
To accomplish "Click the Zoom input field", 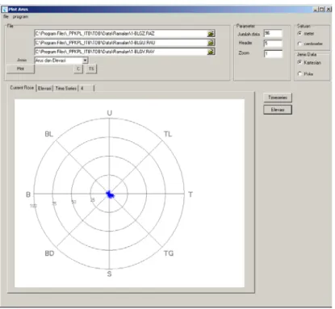I will pyautogui.click(x=273, y=53).
